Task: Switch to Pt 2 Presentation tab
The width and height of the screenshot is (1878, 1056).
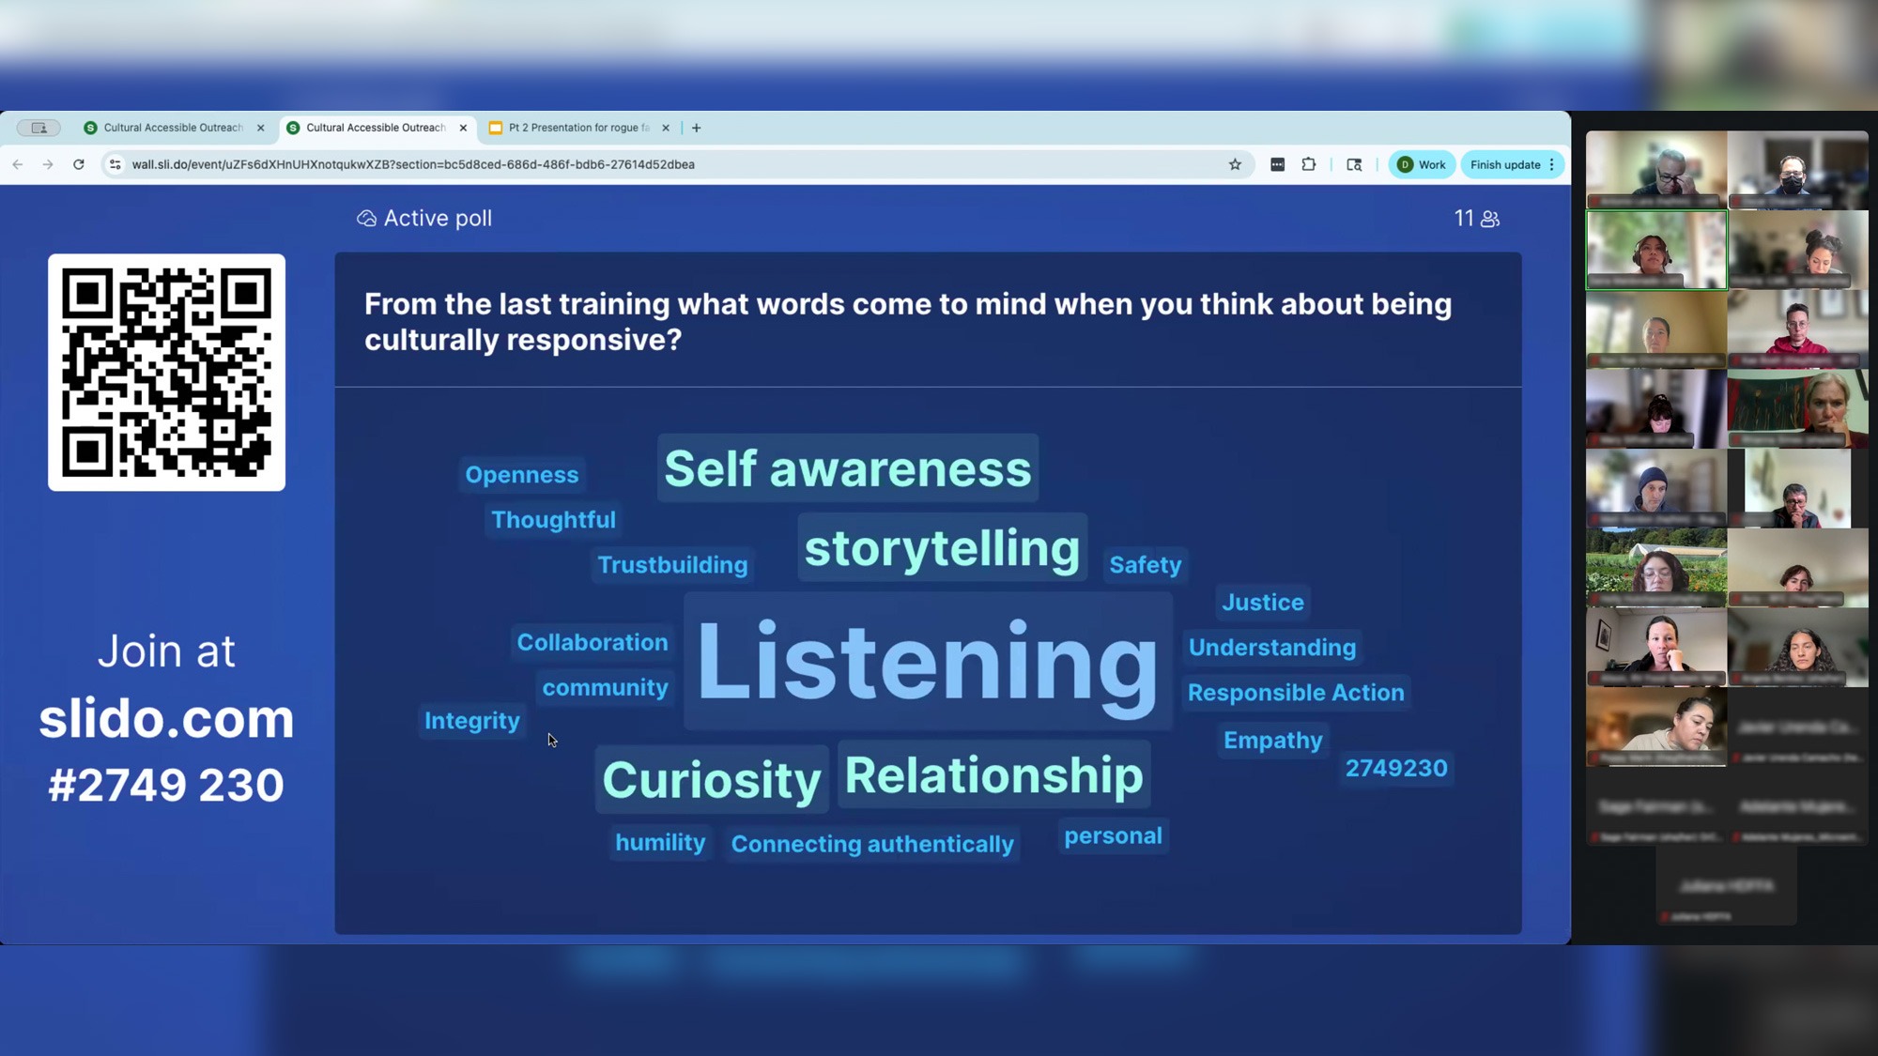Action: tap(577, 128)
